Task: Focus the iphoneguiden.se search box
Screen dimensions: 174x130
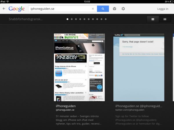Action: 63,9
